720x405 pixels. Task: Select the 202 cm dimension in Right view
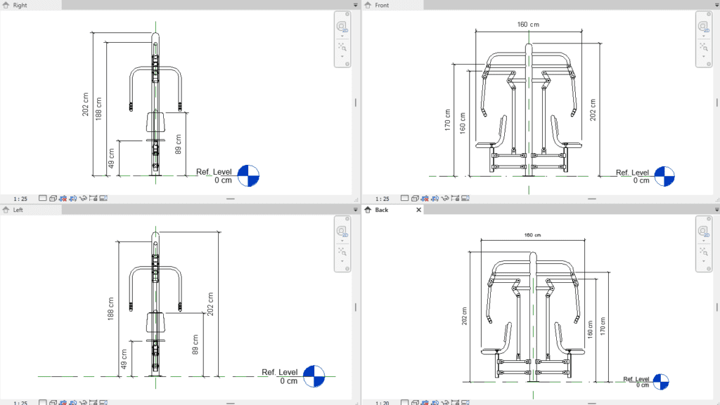tap(85, 105)
